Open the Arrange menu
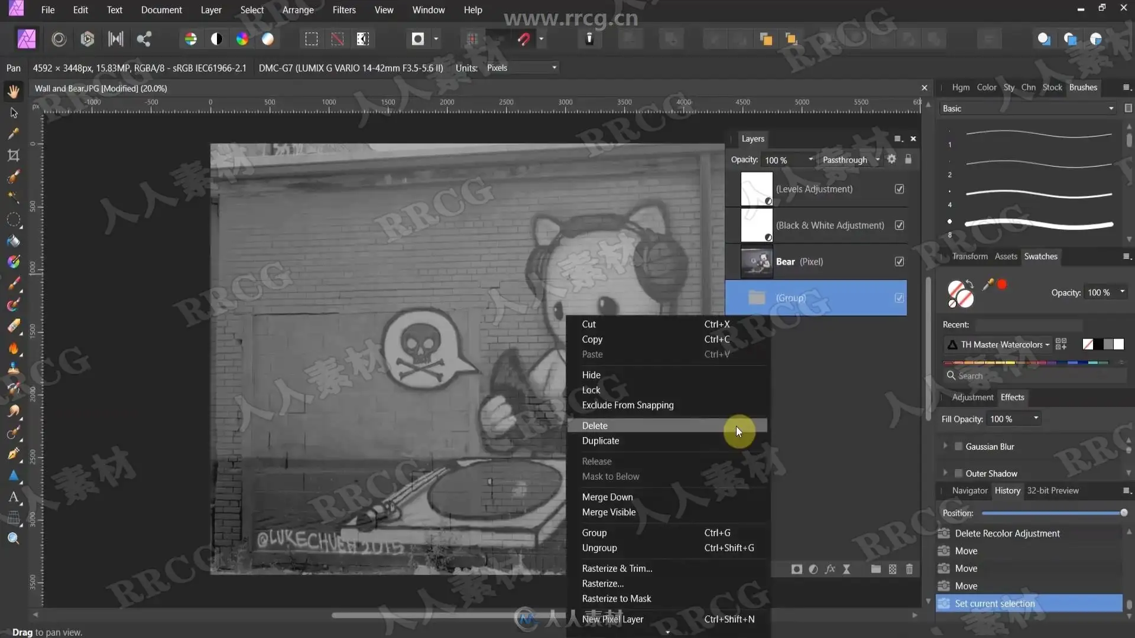The width and height of the screenshot is (1135, 638). [x=298, y=10]
